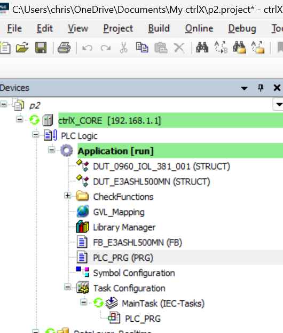Collapse the PLC Logic node
Screen dimensions: 283x333
(x=36, y=135)
